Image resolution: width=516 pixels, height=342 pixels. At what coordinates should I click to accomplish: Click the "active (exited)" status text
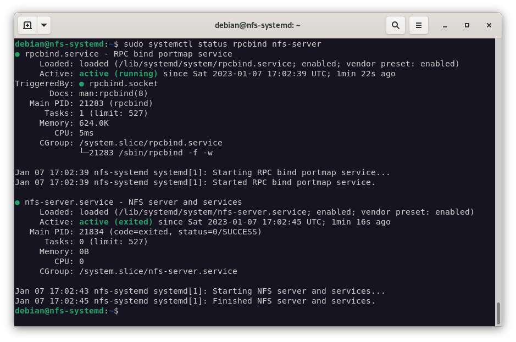coord(116,222)
